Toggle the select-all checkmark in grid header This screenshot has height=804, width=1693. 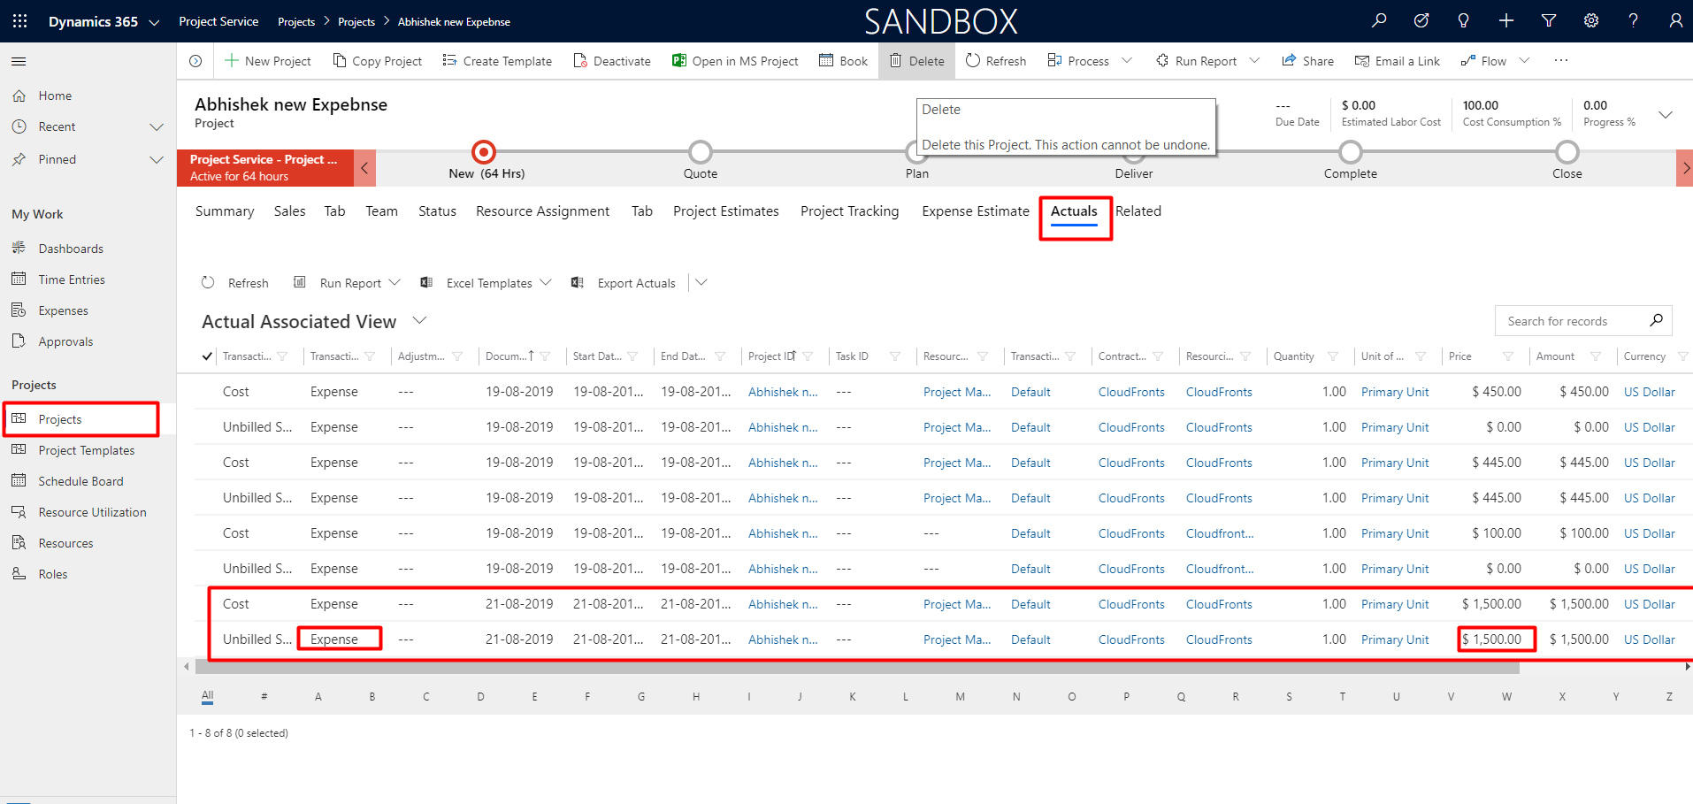[x=207, y=356]
